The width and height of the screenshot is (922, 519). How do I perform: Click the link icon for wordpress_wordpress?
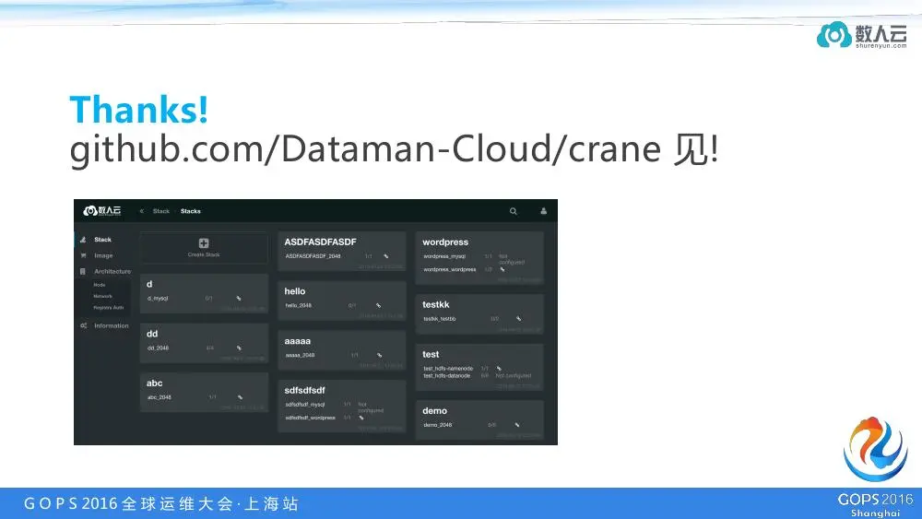(502, 270)
